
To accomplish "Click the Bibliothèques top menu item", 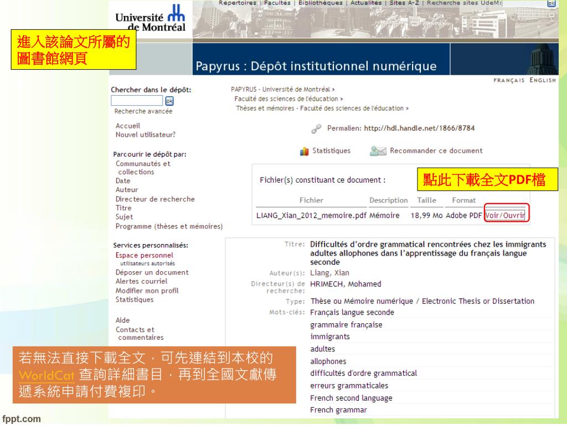I will pos(321,3).
